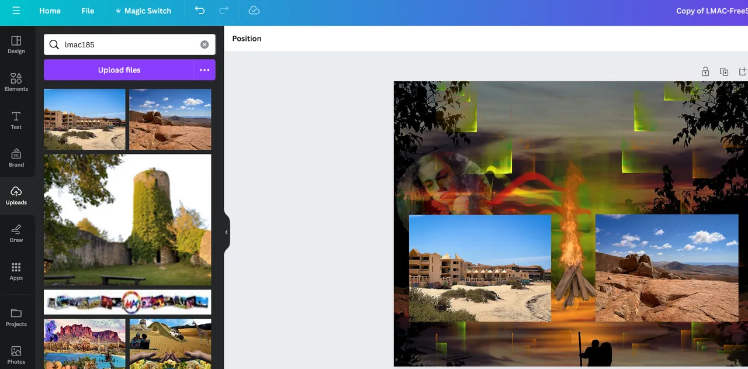Redo the last action
Image resolution: width=748 pixels, height=369 pixels.
pos(224,11)
